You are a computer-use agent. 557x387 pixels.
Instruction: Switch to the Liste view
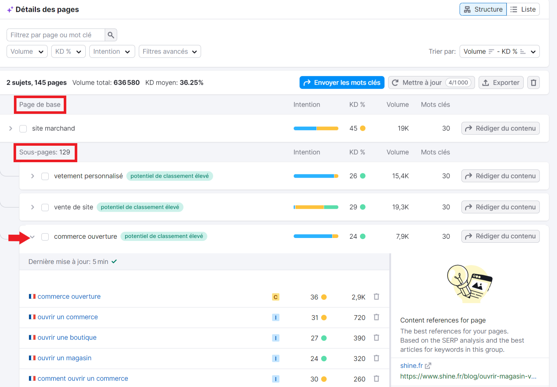523,9
